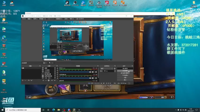
Task: Select the 显示器采集 source row
Action: [x=48, y=74]
